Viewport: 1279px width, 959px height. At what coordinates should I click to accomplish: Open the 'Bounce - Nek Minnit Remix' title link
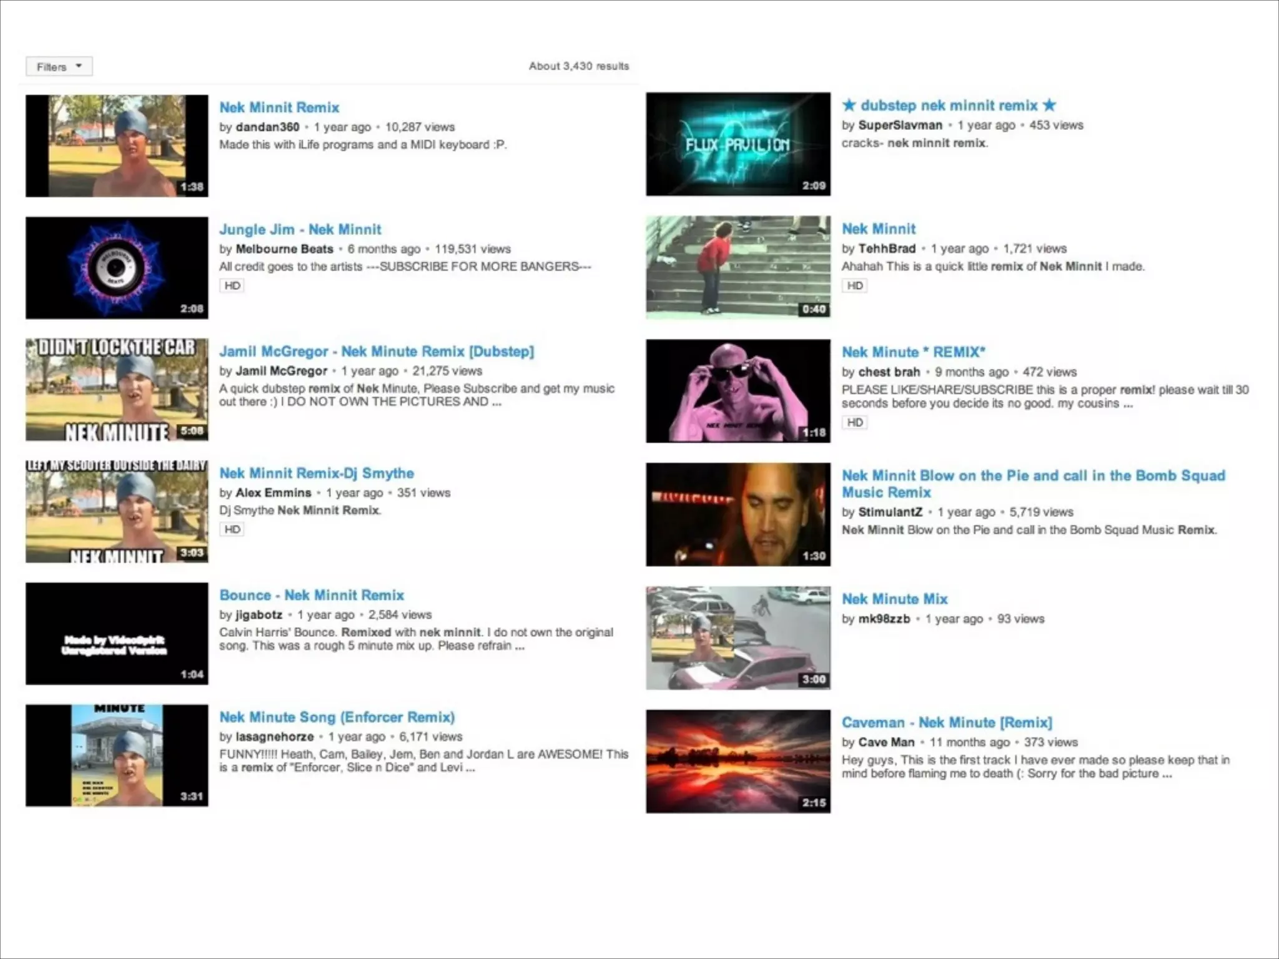(x=311, y=595)
